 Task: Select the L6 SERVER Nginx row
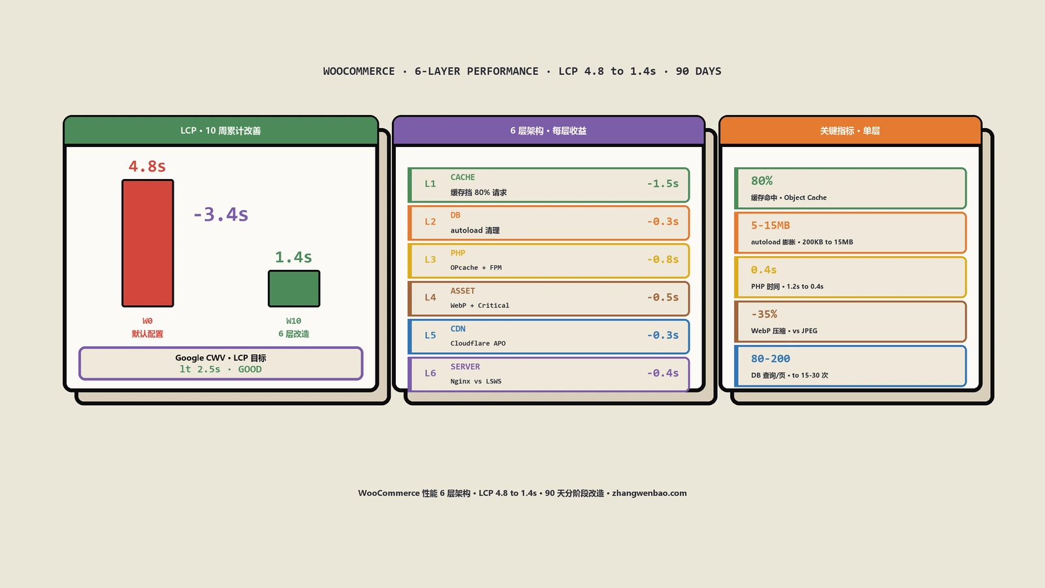coord(549,374)
